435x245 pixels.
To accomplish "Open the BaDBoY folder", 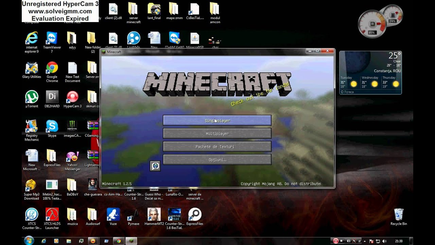I will tap(72, 187).
